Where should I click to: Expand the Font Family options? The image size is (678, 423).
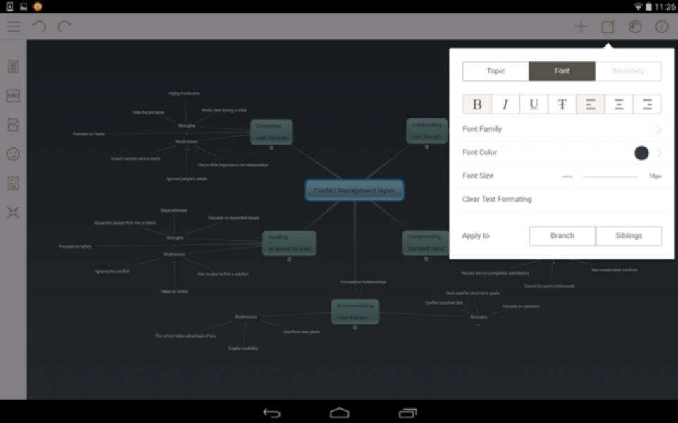point(562,129)
